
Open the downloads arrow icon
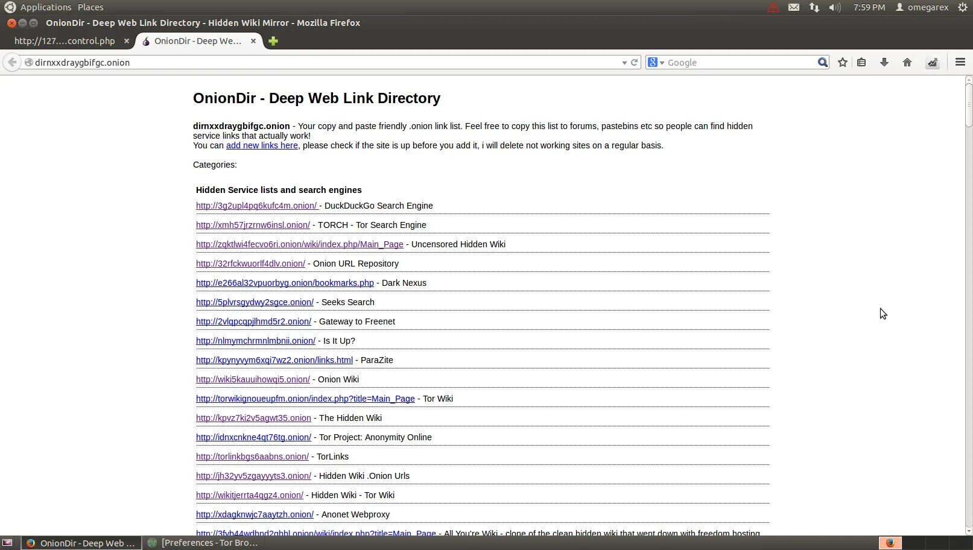pos(884,62)
